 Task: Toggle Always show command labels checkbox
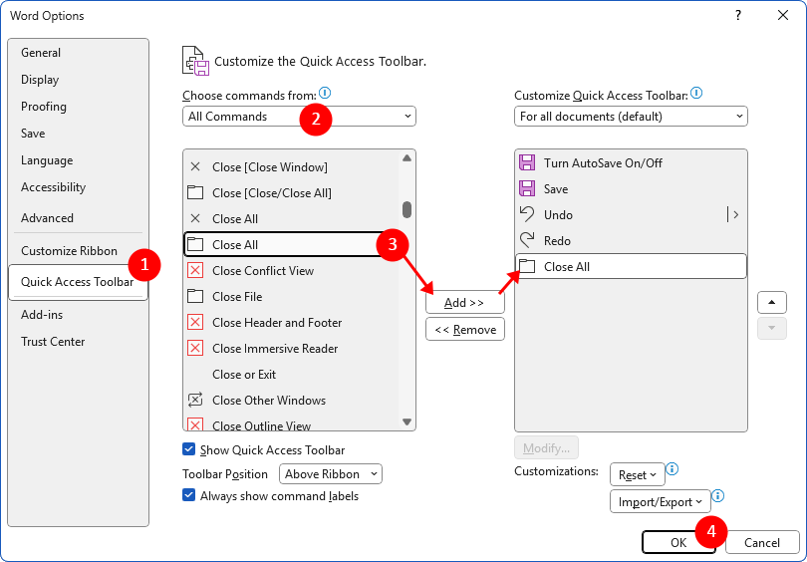(189, 496)
